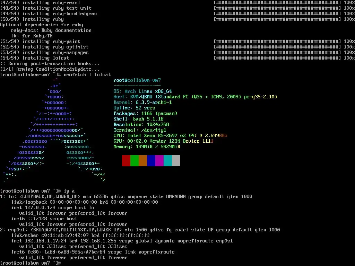Screen dimensions: 355x266
Task: Click the '1: lo: <LOOPBACK,UP,LOWER_UP>' interface line
Action: pos(126,197)
